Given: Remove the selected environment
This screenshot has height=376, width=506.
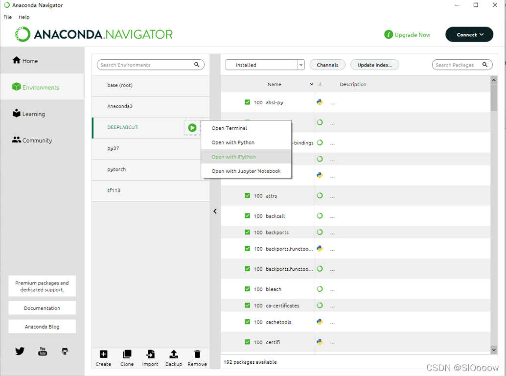Looking at the screenshot, I should pyautogui.click(x=197, y=358).
